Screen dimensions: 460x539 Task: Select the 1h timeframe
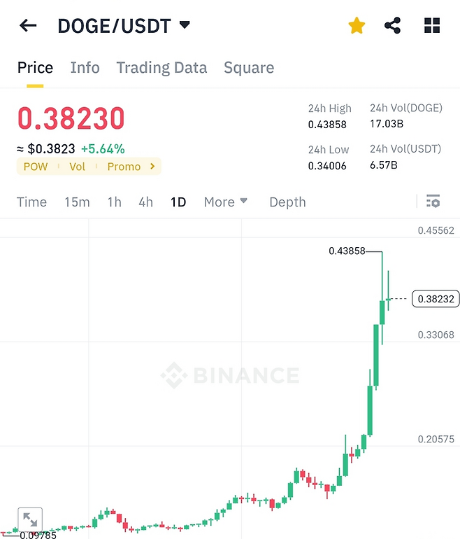click(115, 202)
